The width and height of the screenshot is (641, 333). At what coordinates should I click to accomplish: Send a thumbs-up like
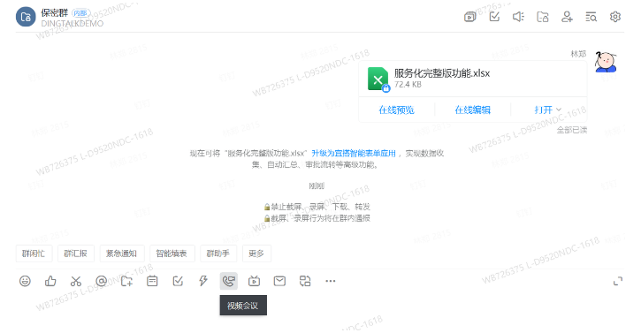pyautogui.click(x=50, y=281)
